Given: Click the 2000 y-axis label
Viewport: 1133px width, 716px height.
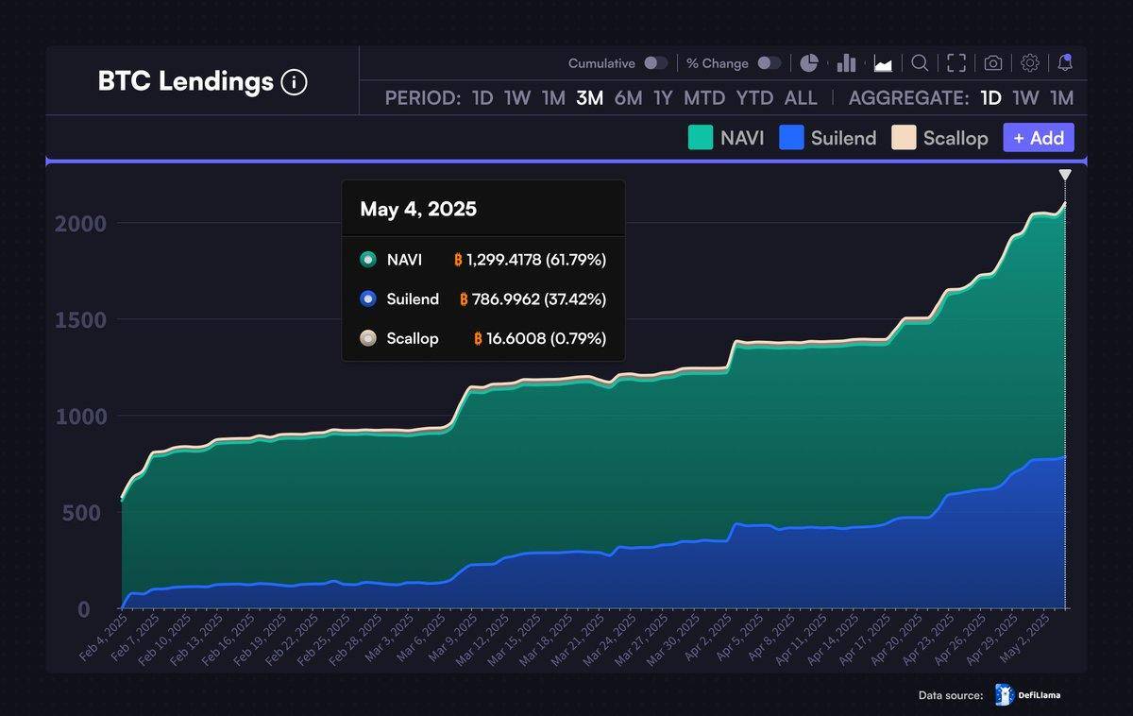Looking at the screenshot, I should click(x=79, y=224).
